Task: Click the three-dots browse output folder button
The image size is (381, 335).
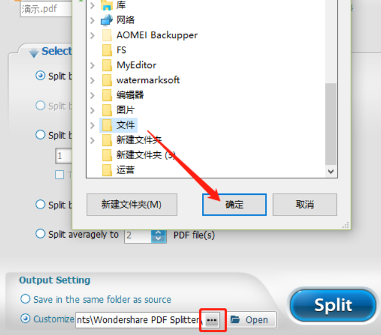Action: (212, 320)
